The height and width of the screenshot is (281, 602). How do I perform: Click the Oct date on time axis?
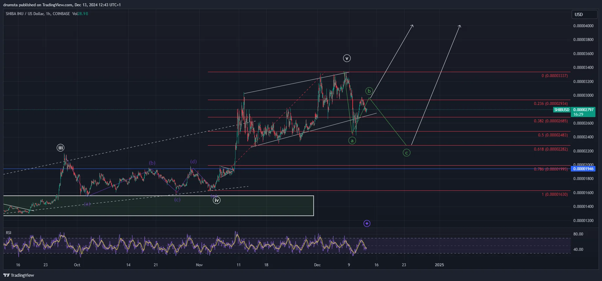point(77,265)
